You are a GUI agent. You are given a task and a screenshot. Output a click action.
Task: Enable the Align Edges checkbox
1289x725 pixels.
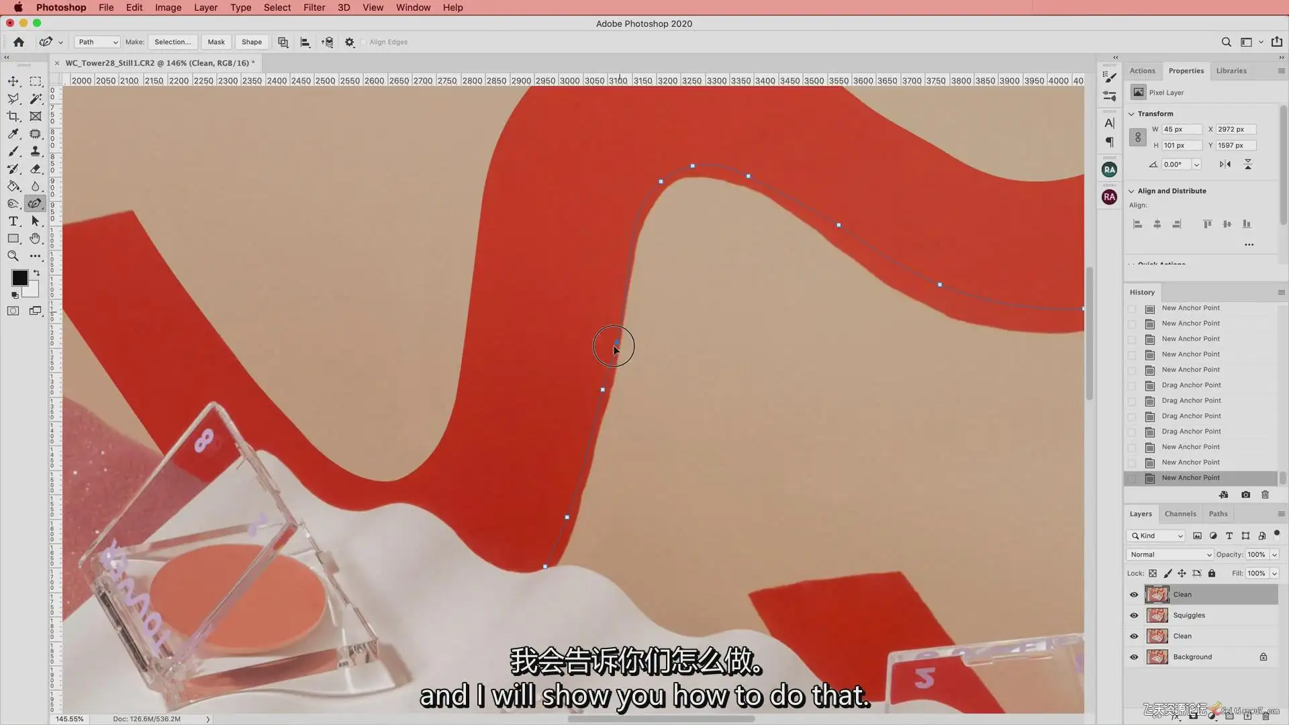363,42
